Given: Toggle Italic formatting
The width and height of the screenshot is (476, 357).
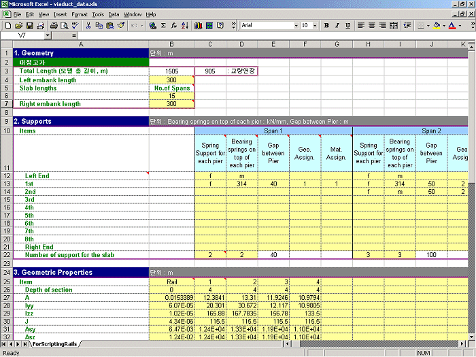Looking at the screenshot, I should tap(337, 25).
